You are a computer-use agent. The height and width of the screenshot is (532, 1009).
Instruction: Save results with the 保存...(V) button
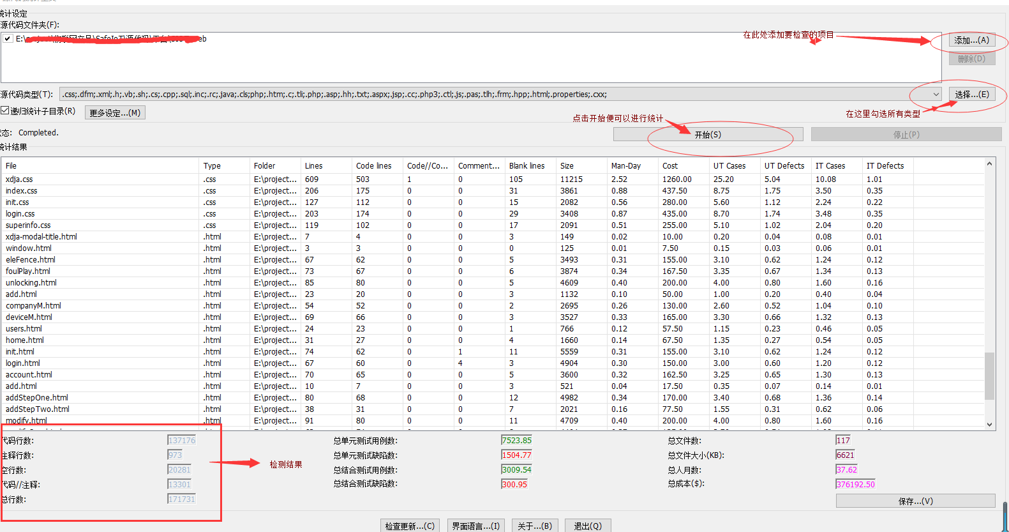(x=916, y=501)
